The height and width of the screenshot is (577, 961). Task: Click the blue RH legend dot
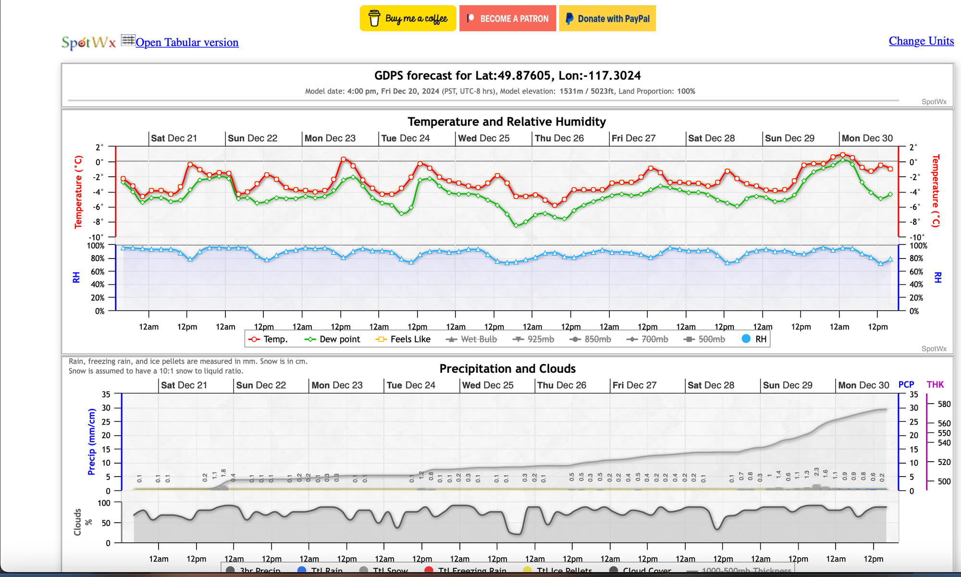[746, 339]
